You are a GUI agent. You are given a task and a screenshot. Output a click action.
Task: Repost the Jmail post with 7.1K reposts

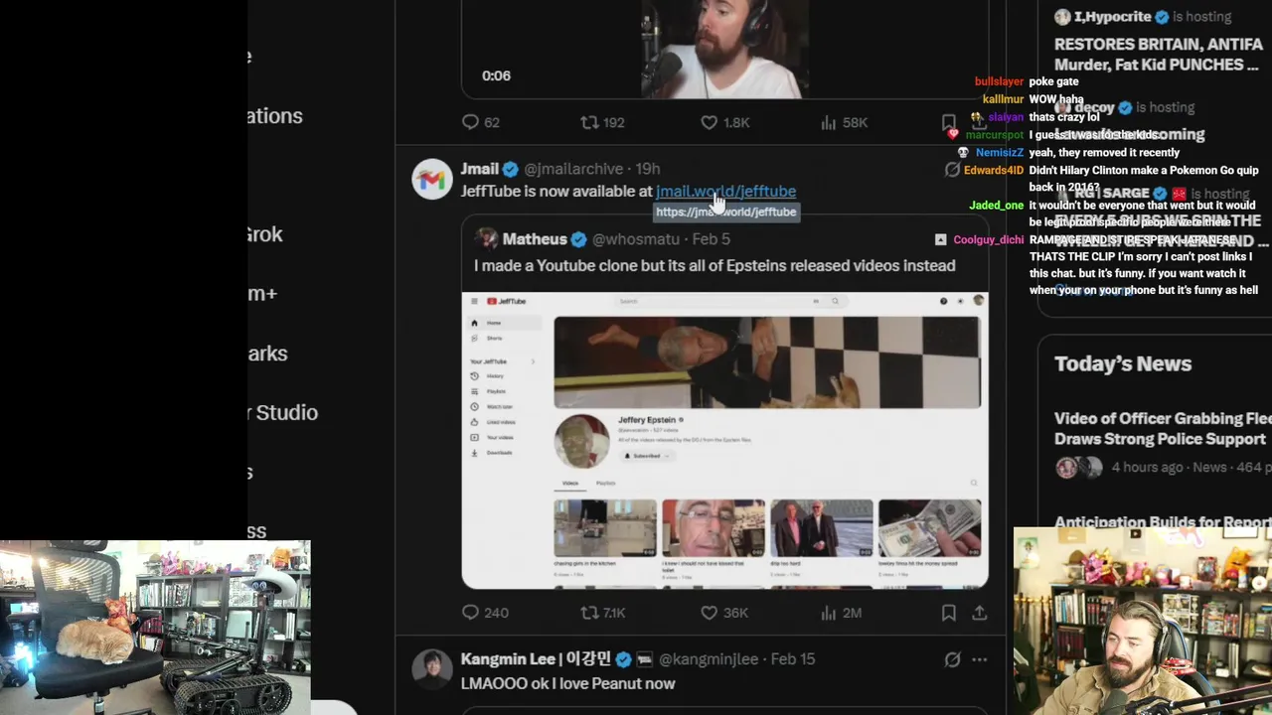603,613
